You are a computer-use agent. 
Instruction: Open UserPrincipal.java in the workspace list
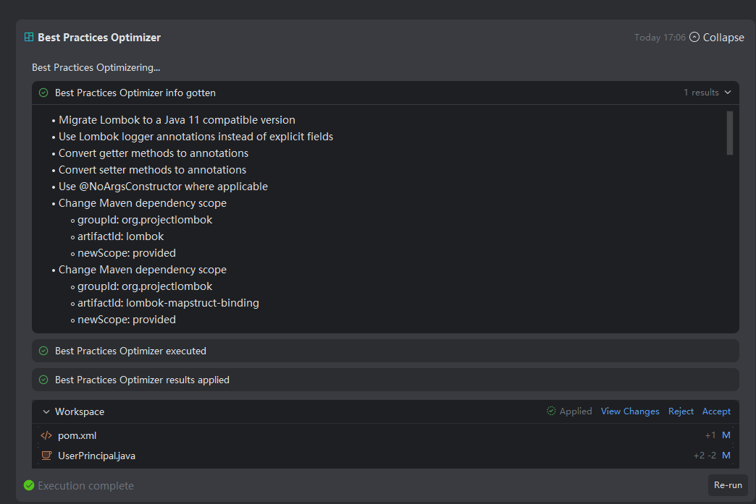tap(96, 456)
